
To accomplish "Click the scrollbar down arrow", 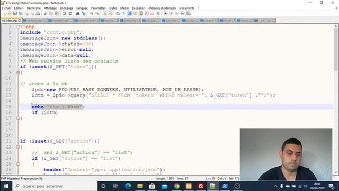I will click(335, 172).
